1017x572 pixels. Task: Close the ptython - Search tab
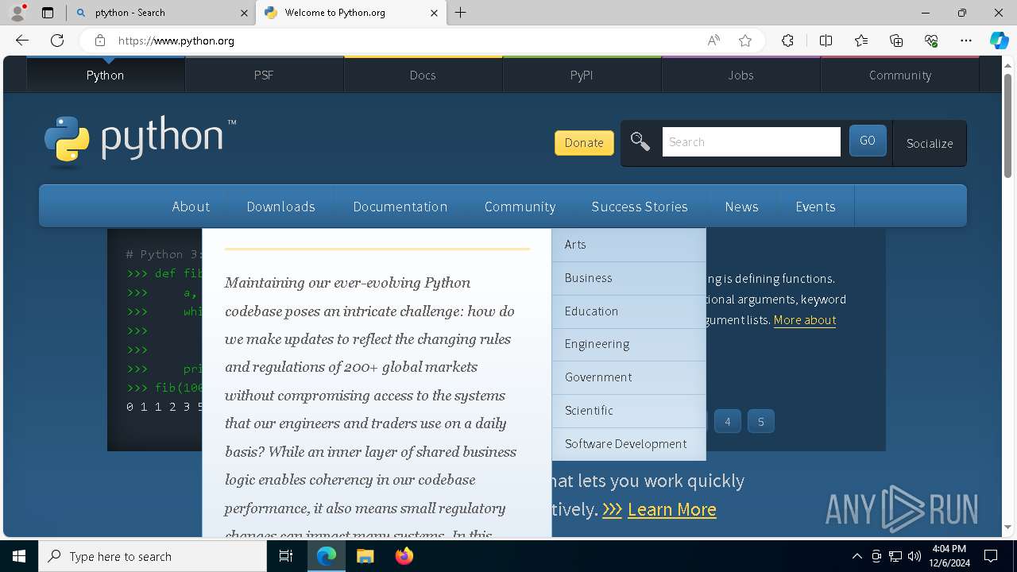coord(244,13)
